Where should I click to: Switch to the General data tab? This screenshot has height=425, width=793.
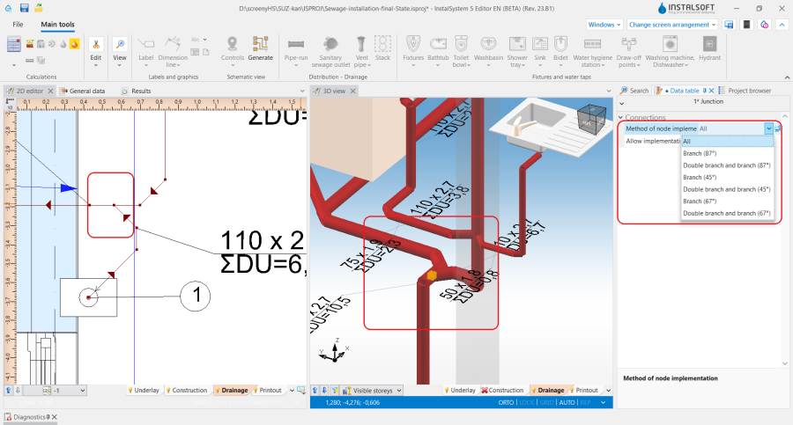(83, 91)
